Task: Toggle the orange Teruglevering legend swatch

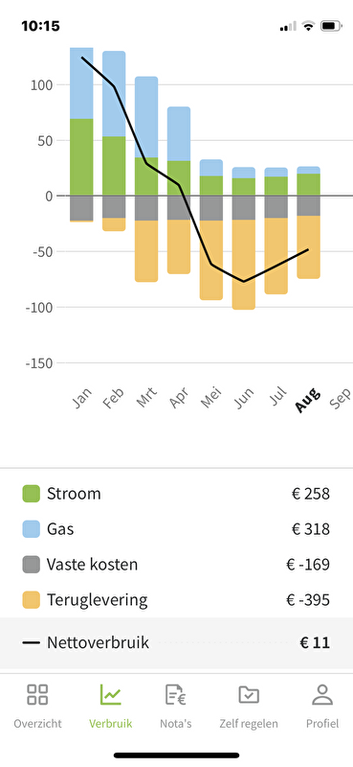Action: point(32,600)
